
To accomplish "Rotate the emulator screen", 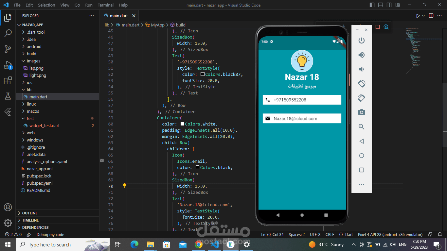I will coord(361,83).
